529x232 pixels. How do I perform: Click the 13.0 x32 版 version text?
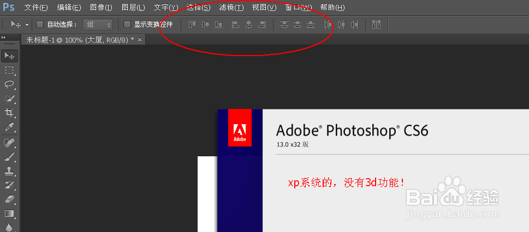[293, 144]
